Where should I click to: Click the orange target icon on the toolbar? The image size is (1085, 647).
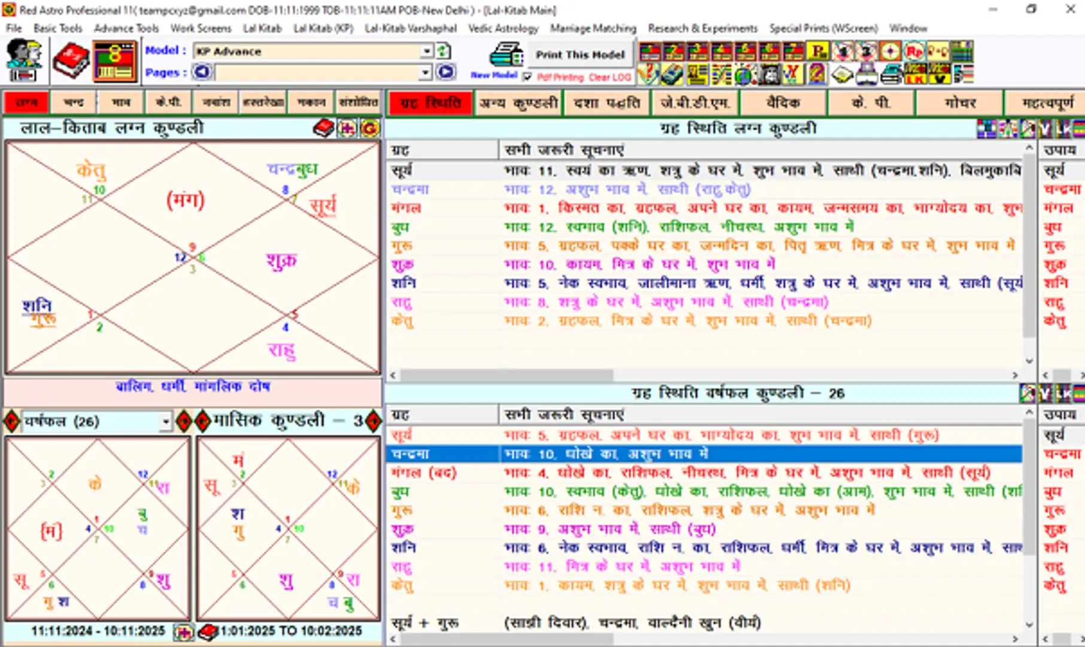(890, 52)
